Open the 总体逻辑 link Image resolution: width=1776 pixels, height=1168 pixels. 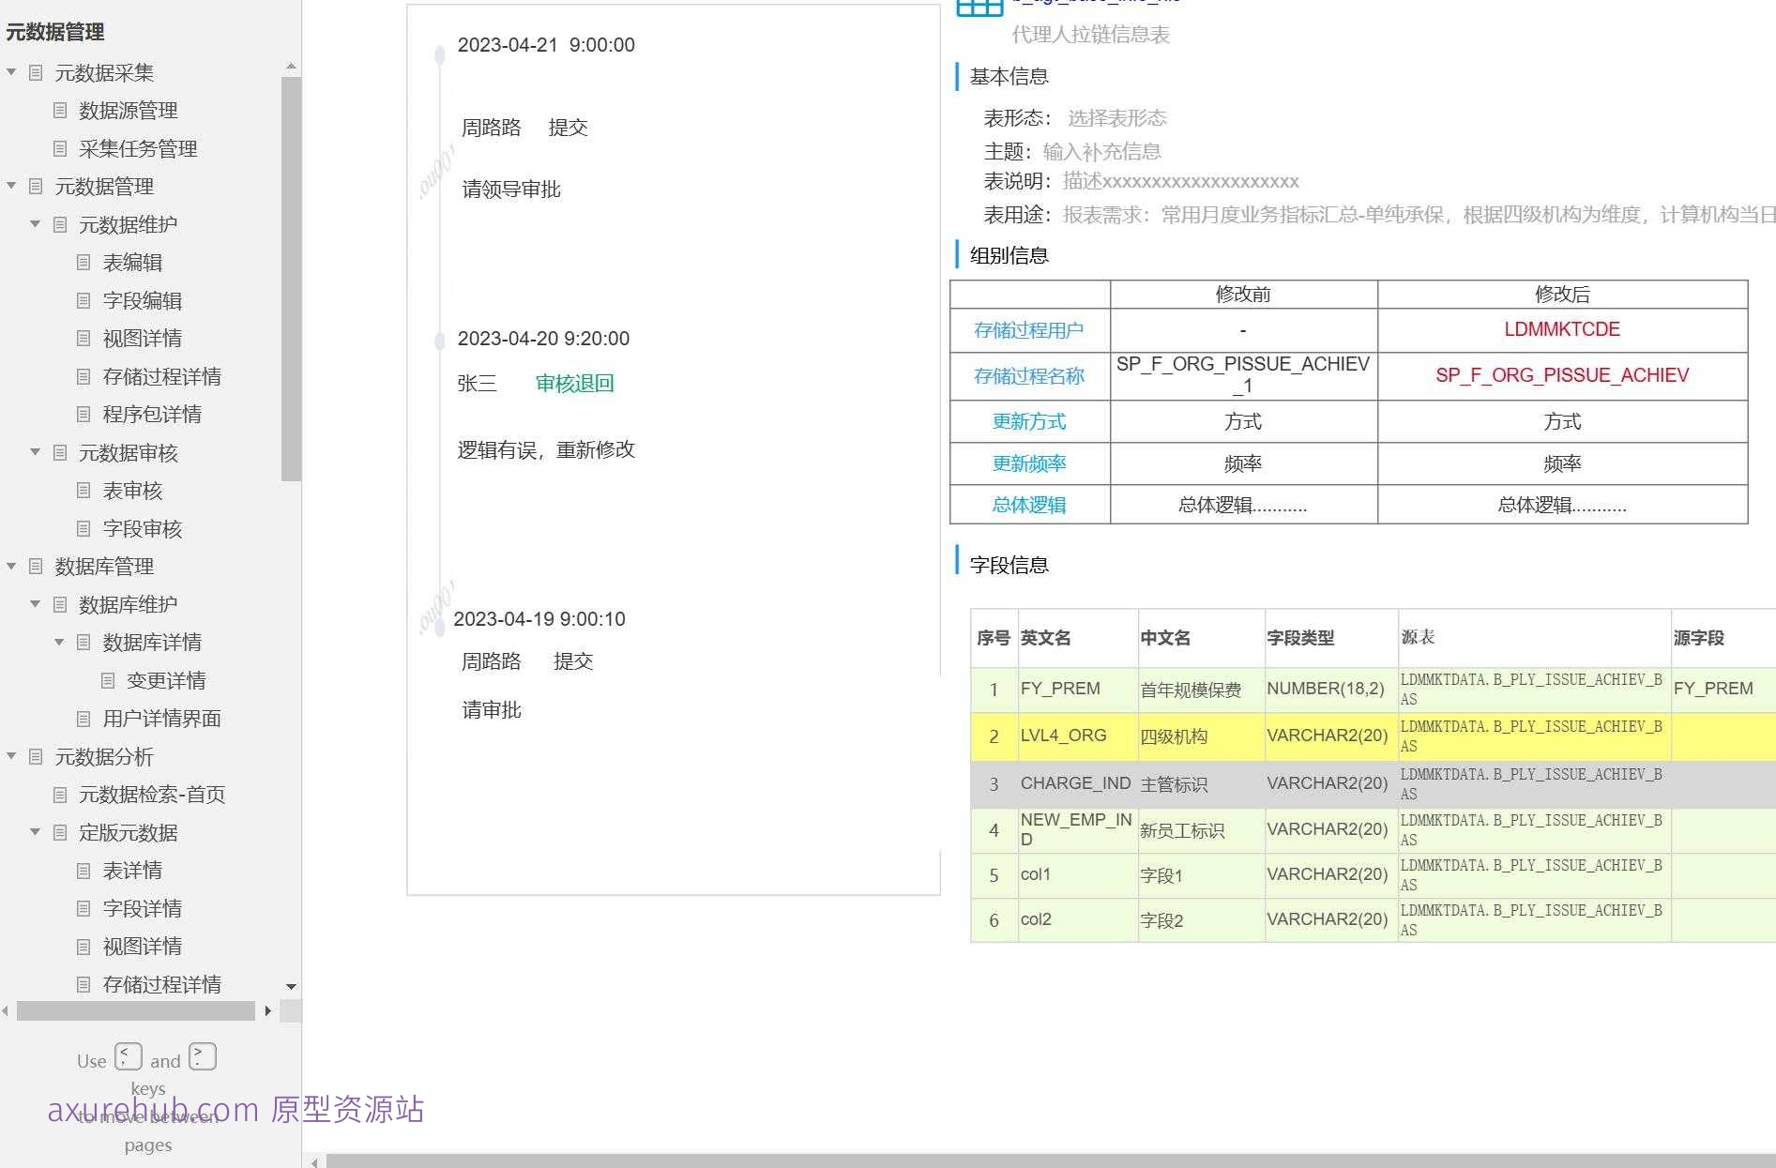1028,505
